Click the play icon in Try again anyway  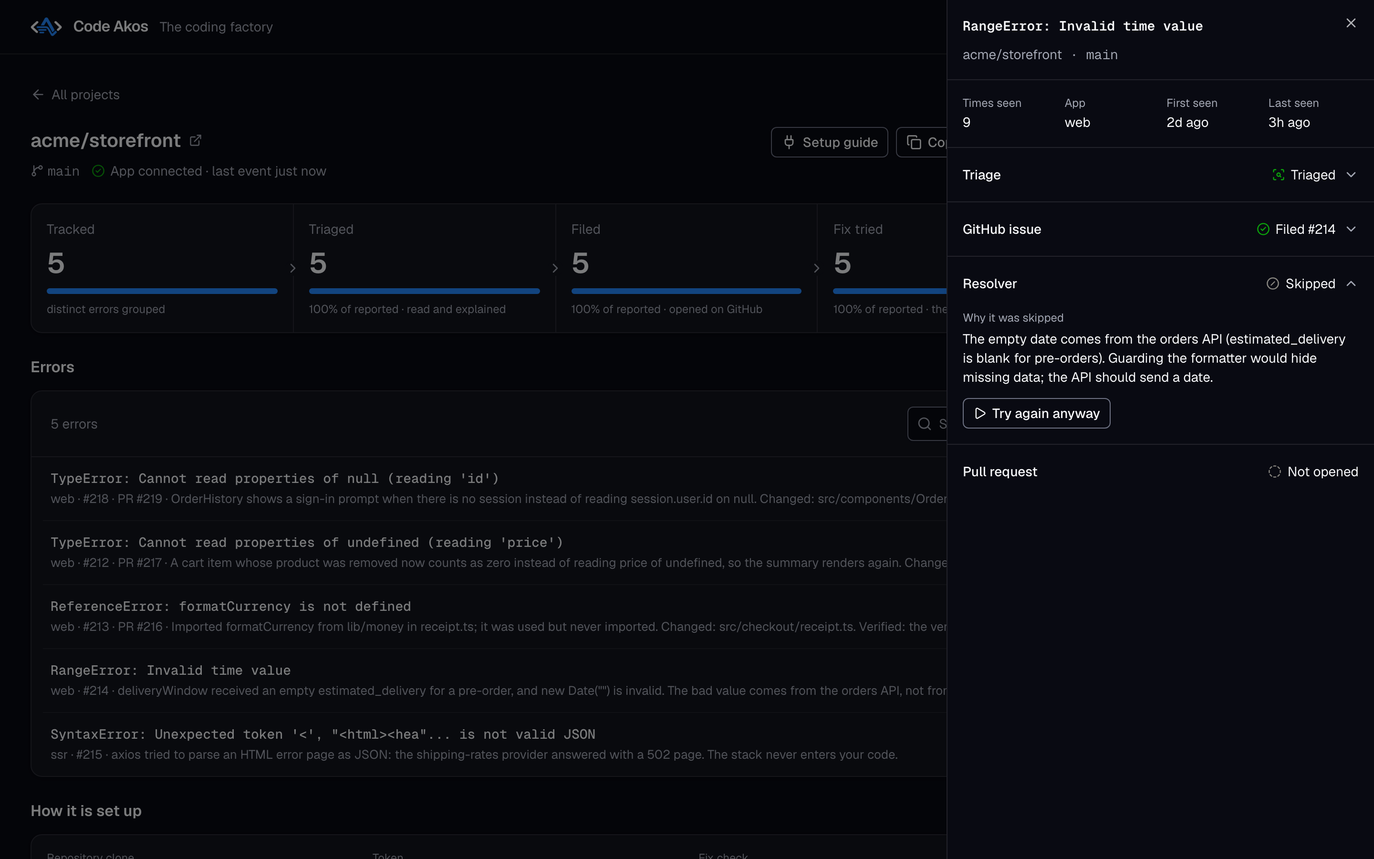click(980, 414)
